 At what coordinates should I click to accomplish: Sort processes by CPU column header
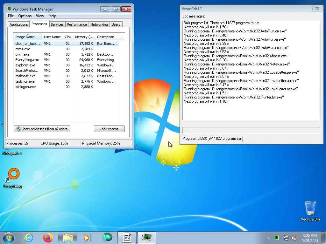pyautogui.click(x=68, y=37)
